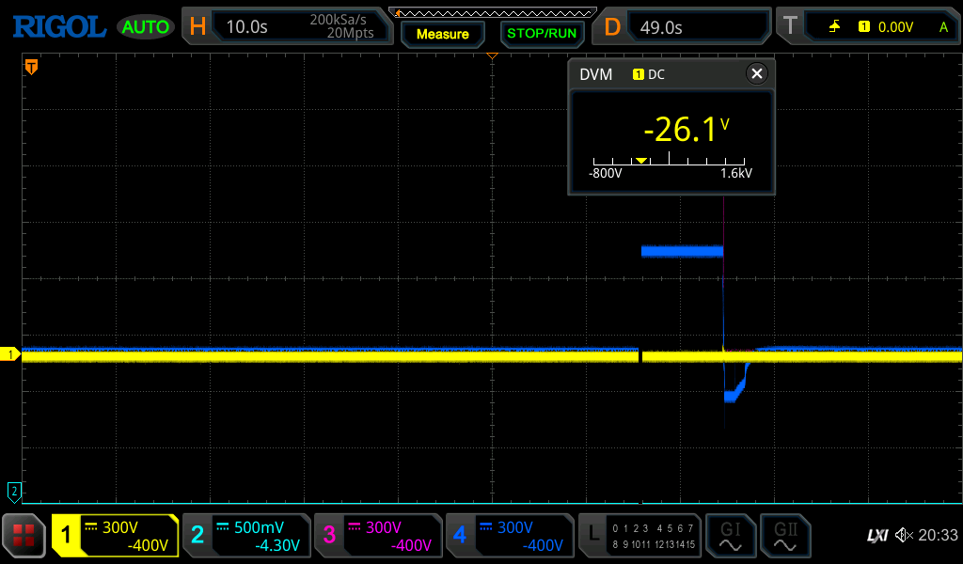Click the GII waveform generator icon
The image size is (963, 564).
(784, 536)
